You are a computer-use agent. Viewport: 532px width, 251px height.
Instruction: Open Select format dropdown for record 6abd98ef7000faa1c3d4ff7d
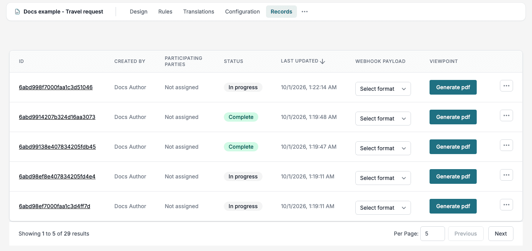[383, 208]
